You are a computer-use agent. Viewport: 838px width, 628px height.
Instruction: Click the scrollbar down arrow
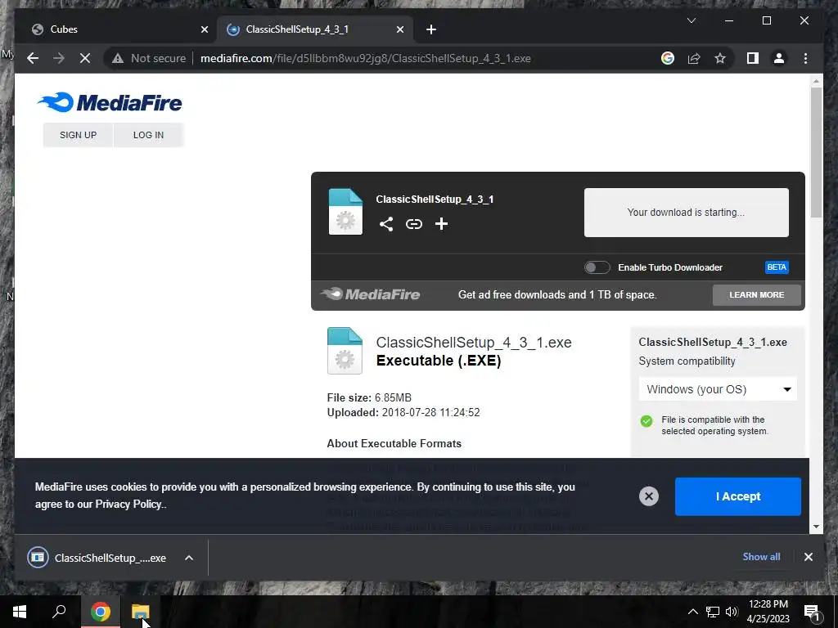click(816, 527)
